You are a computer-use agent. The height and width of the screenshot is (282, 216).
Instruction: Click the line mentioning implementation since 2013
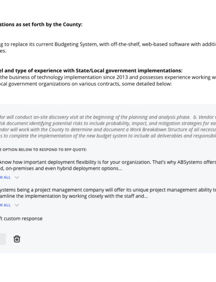(x=106, y=77)
